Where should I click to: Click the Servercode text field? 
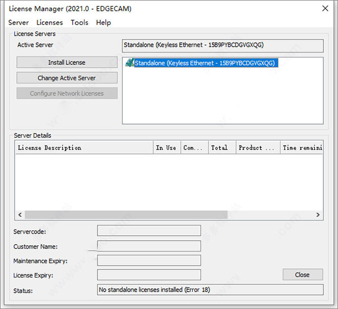pos(149,231)
